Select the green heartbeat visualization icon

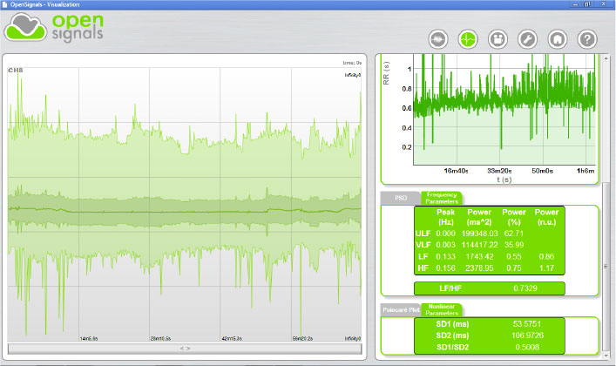coord(469,39)
